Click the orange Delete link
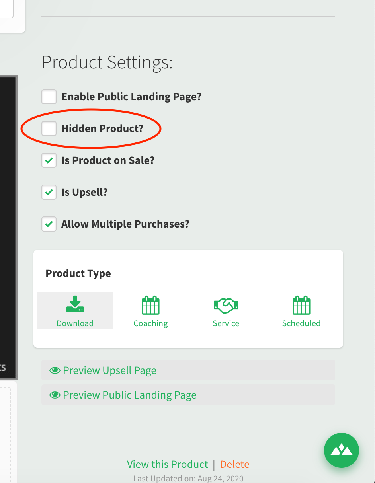Image resolution: width=375 pixels, height=483 pixels. click(235, 464)
